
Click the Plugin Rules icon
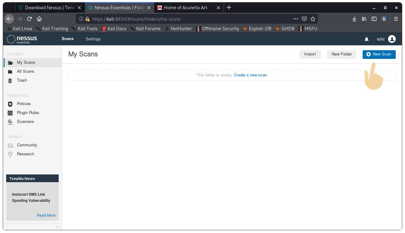(10, 113)
